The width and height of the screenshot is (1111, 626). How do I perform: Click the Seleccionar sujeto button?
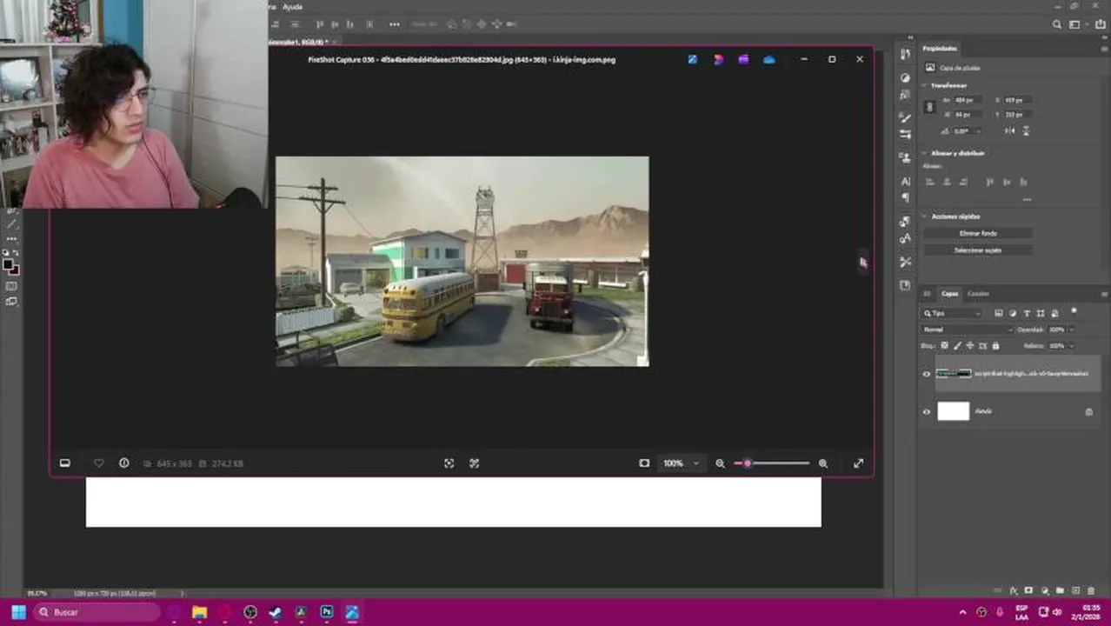(977, 250)
